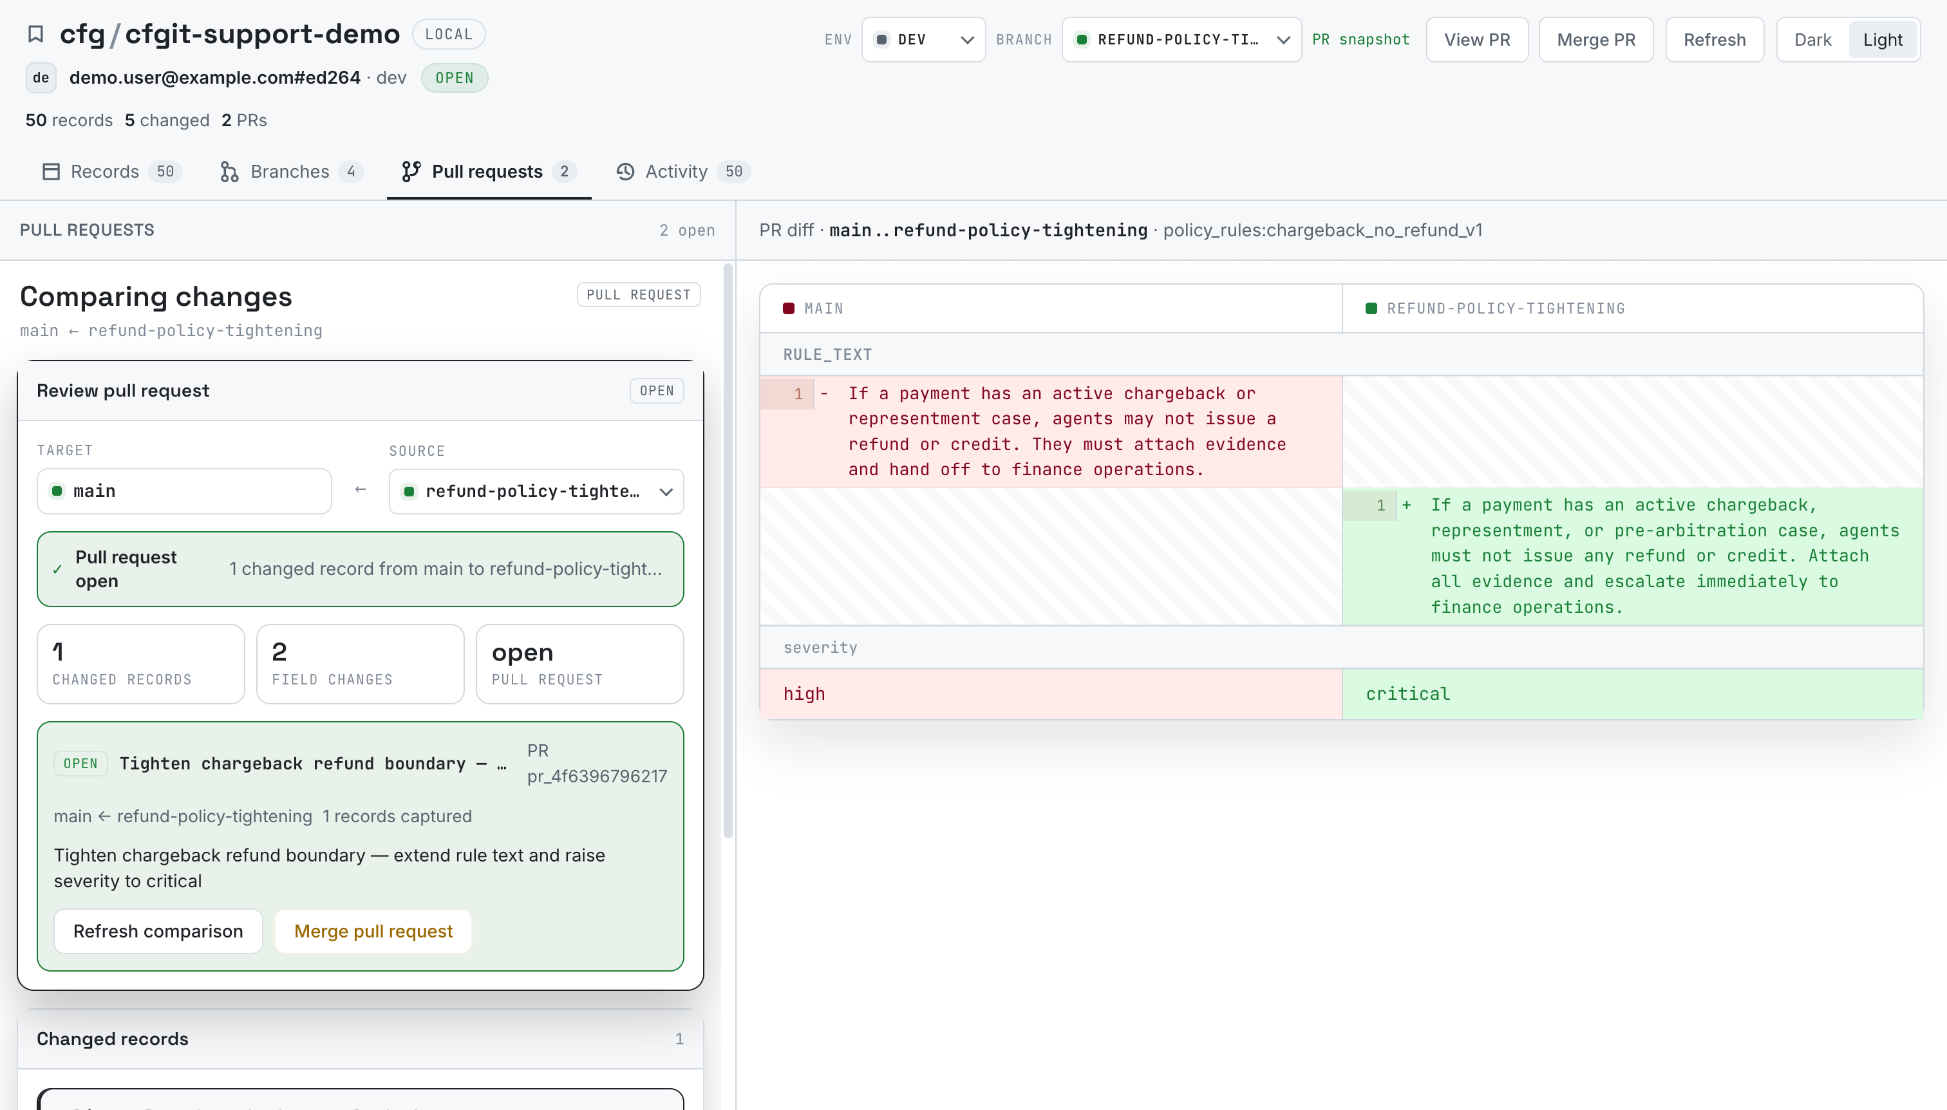
Task: Click the left panel vertical scrollbar
Action: (x=728, y=550)
